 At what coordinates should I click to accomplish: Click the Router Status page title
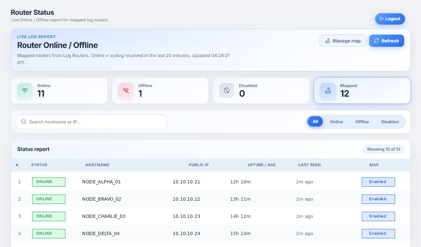coord(32,12)
